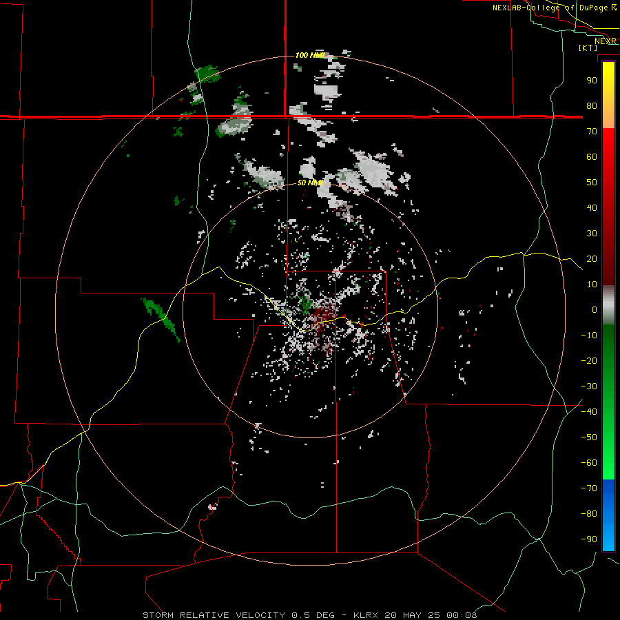620x620 pixels.
Task: Click the -40 value on velocity scale
Action: 589,412
